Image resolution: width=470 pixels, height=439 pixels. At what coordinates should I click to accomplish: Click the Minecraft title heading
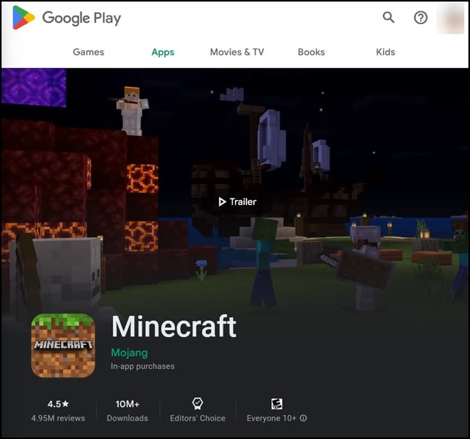tap(174, 326)
